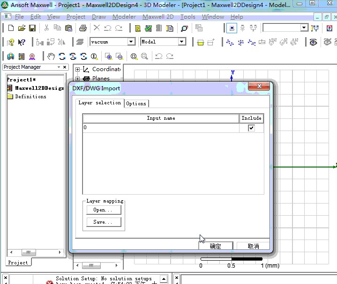Screen dimensions: 337x284
Task: Switch to the Options tab
Action: pyautogui.click(x=136, y=103)
